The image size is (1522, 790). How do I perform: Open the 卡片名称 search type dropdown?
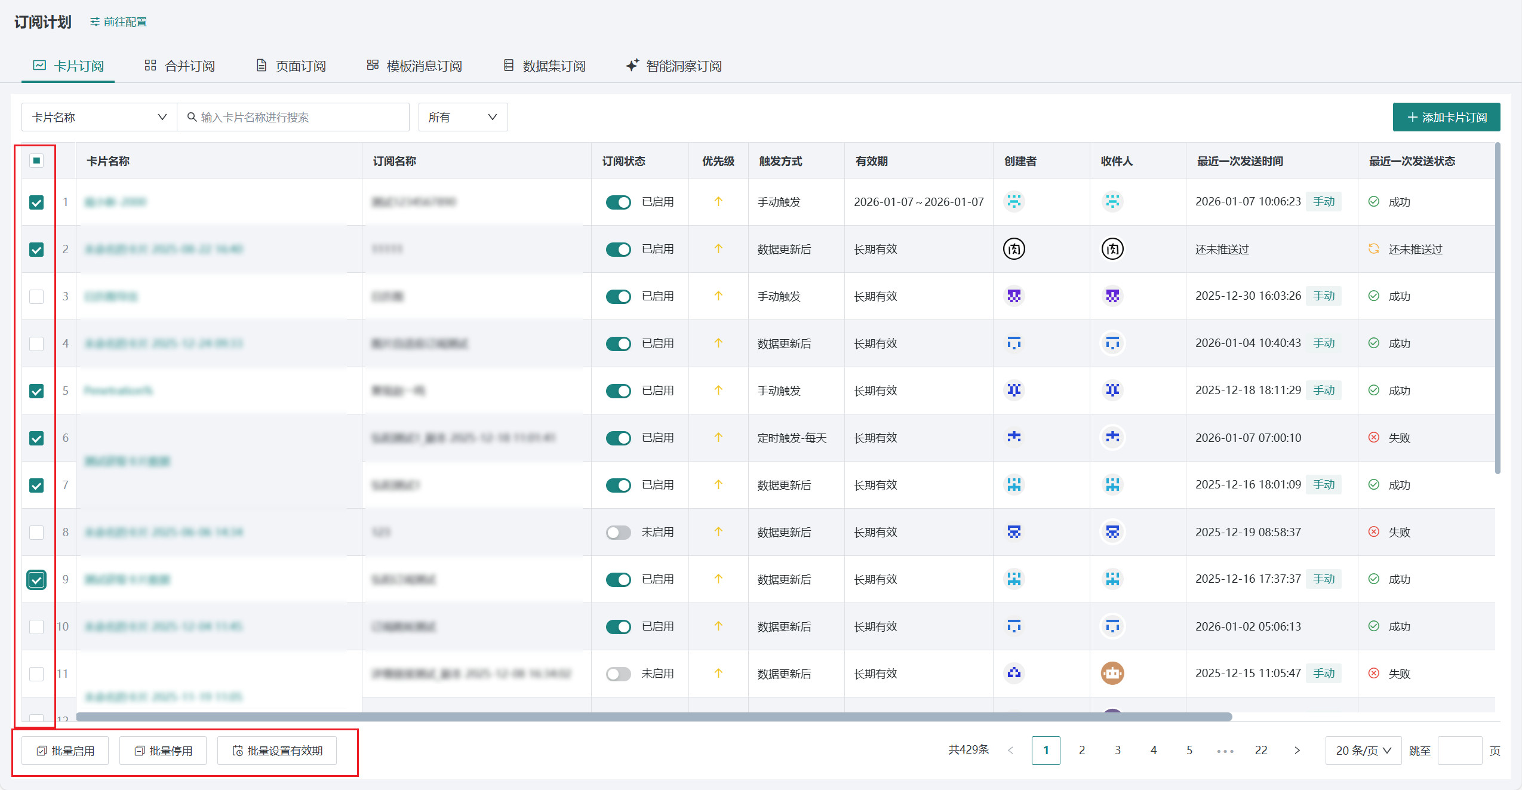pyautogui.click(x=99, y=117)
